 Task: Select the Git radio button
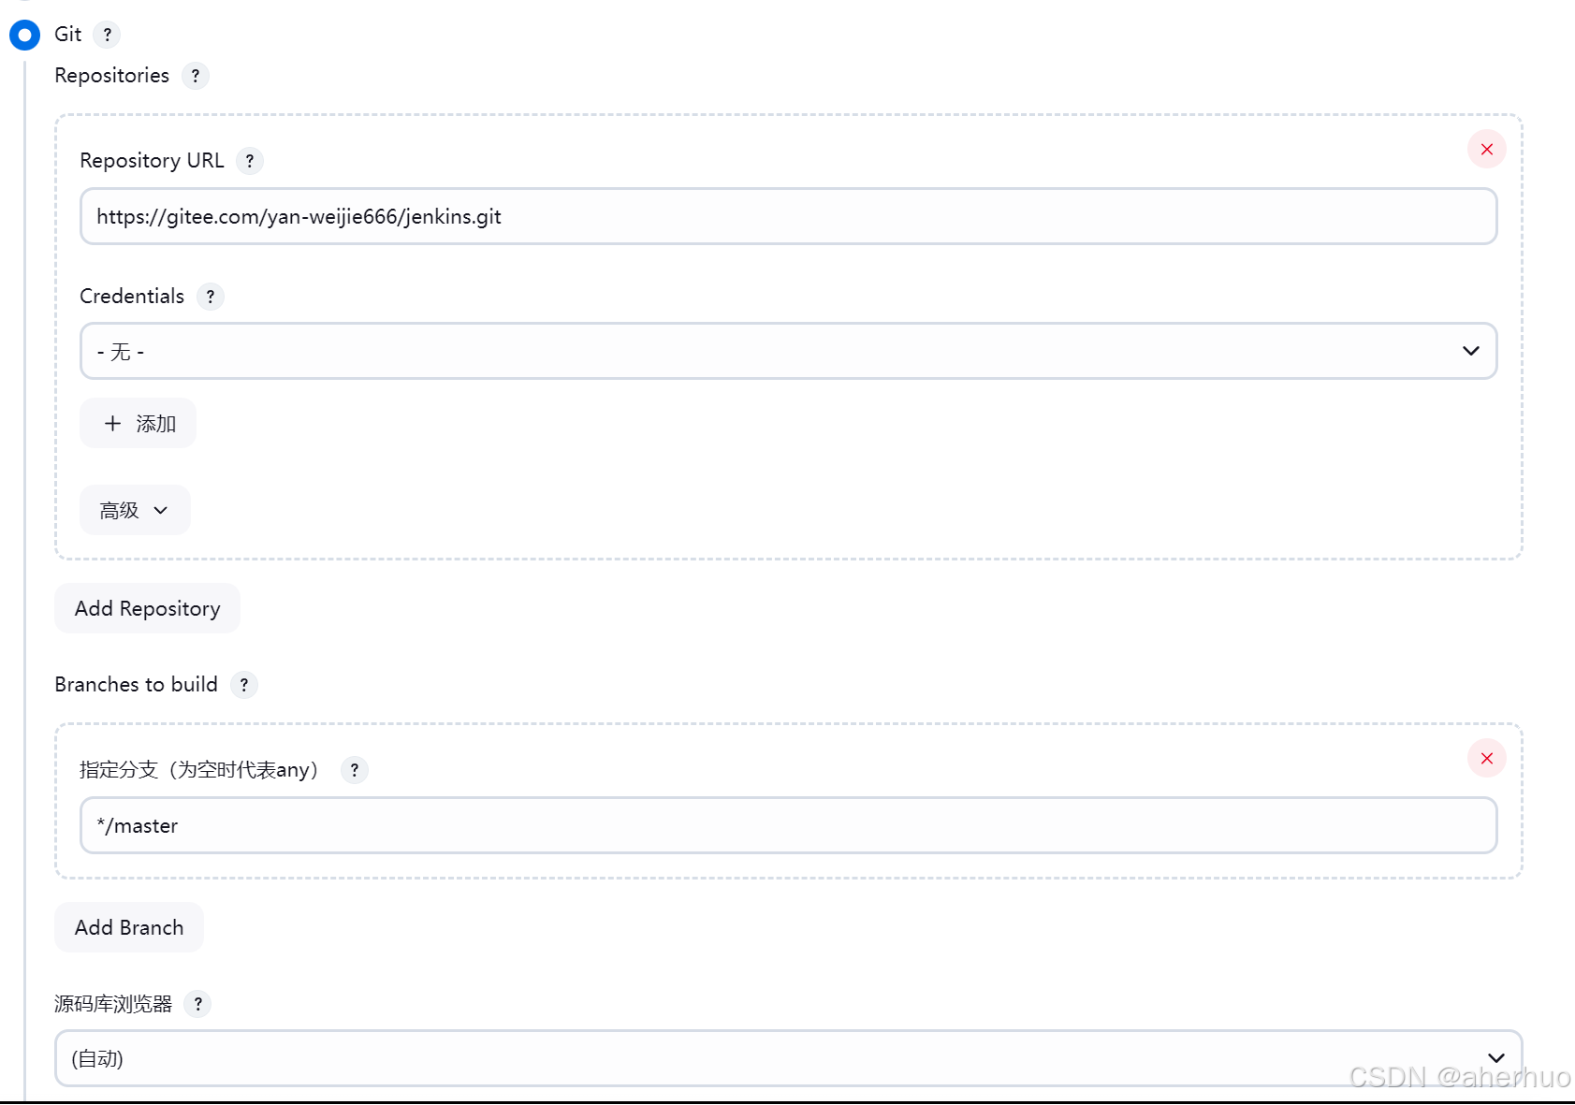pos(24,35)
